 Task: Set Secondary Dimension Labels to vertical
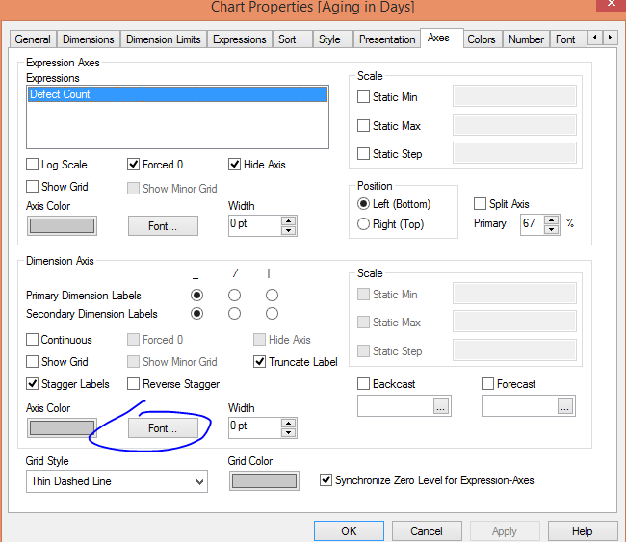[272, 313]
